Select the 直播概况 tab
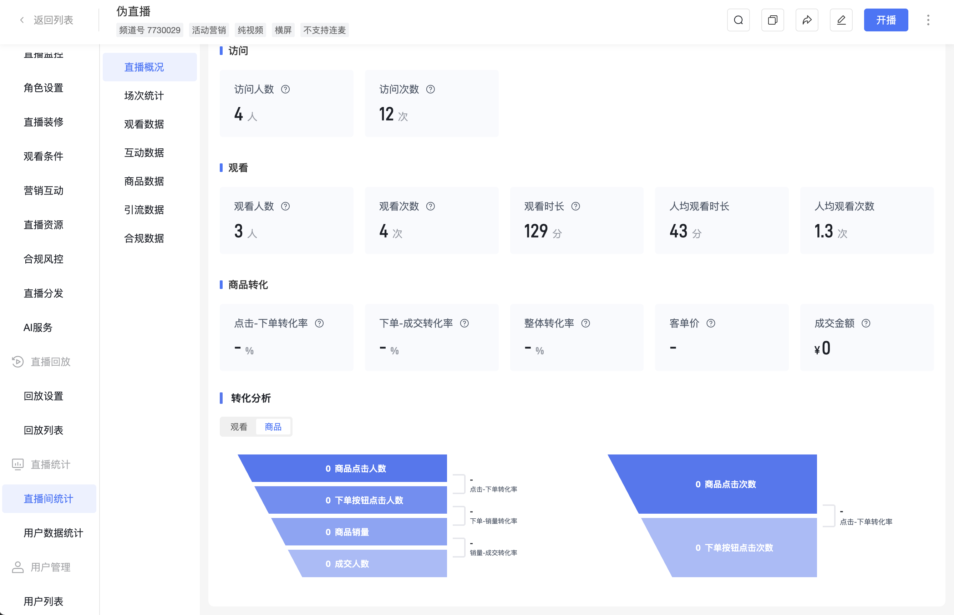954x615 pixels. coord(150,67)
